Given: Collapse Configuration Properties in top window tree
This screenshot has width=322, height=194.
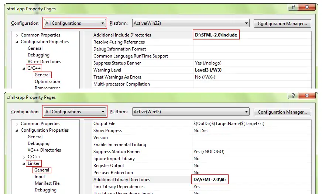Looking at the screenshot, I should pyautogui.click(x=17, y=42).
